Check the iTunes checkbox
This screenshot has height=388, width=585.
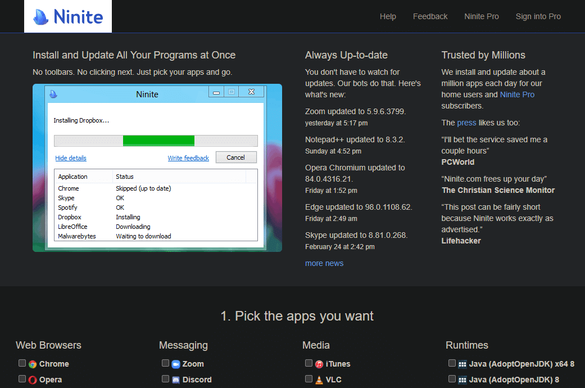(309, 363)
